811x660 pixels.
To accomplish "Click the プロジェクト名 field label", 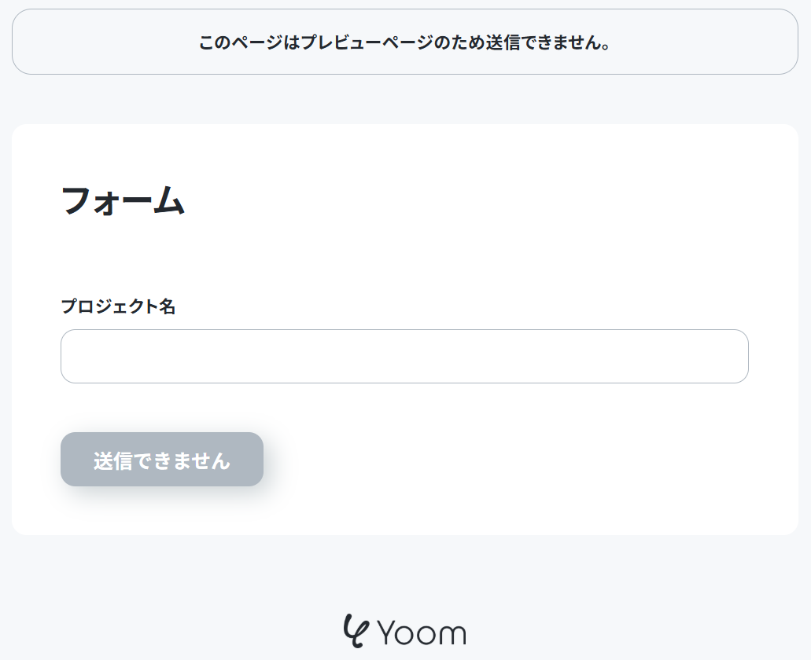I will [x=119, y=306].
